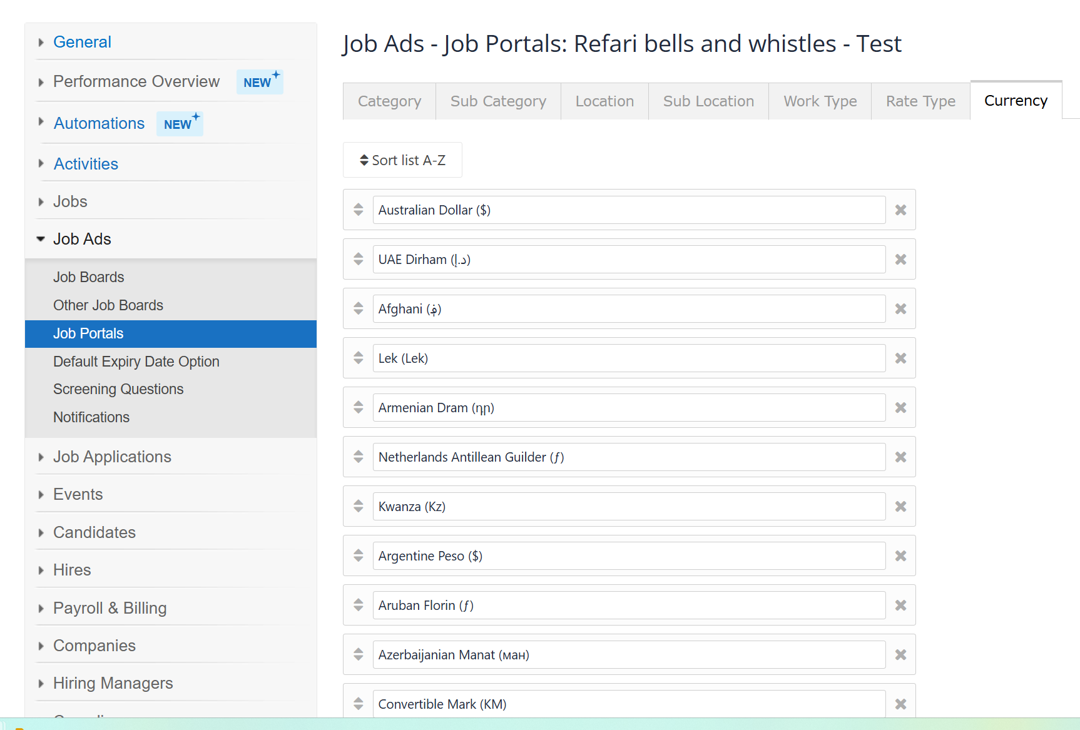
Task: Switch to the Work Type tab
Action: click(x=820, y=101)
